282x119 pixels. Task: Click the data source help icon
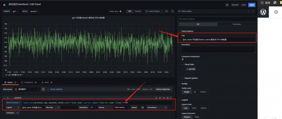tap(43, 89)
